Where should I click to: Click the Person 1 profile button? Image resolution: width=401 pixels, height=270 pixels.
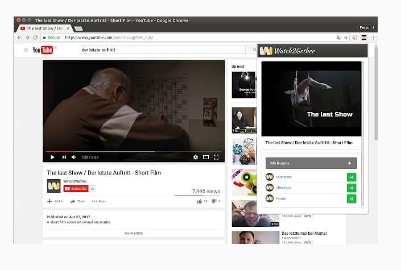(367, 27)
